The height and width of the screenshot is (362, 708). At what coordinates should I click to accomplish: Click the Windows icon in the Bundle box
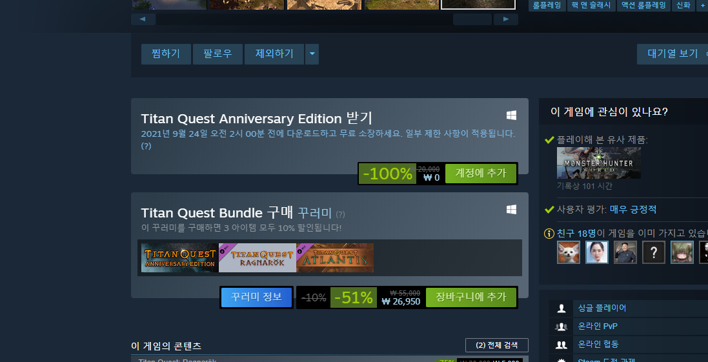(511, 210)
